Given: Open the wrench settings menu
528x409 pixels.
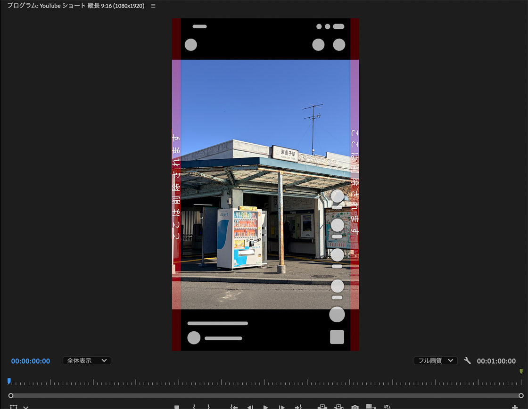Looking at the screenshot, I should tap(467, 361).
